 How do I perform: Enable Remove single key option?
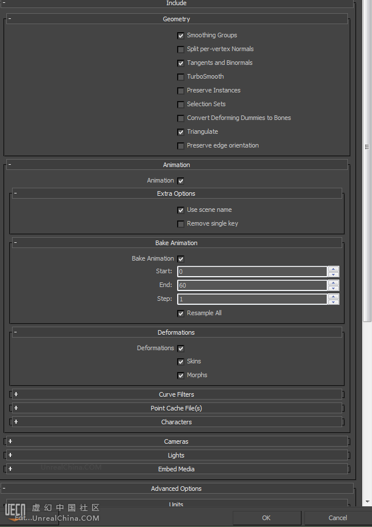(181, 224)
